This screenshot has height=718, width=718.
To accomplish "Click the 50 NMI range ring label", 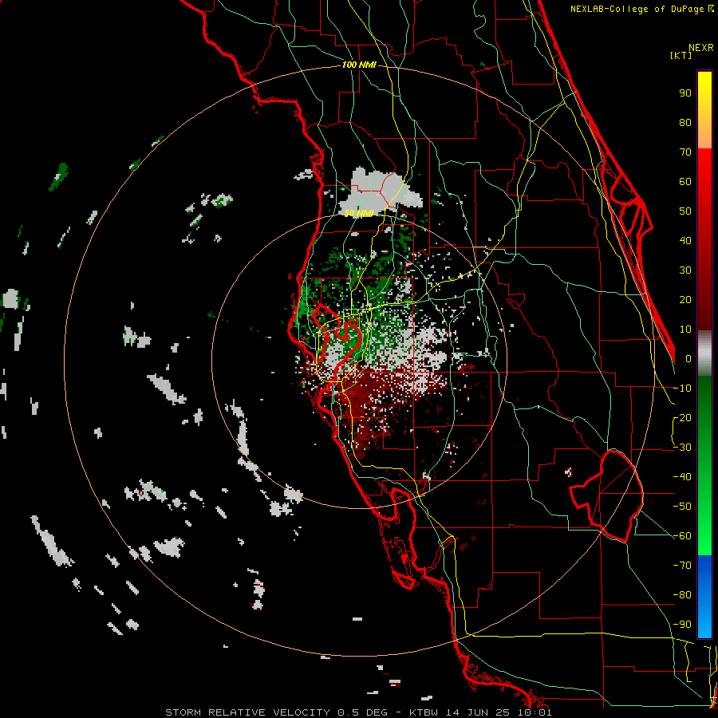I will pos(359,213).
